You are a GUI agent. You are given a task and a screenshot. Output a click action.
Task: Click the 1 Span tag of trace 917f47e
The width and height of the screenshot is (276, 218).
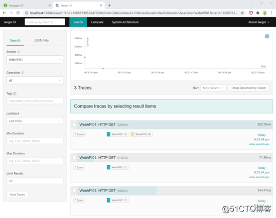(79, 167)
